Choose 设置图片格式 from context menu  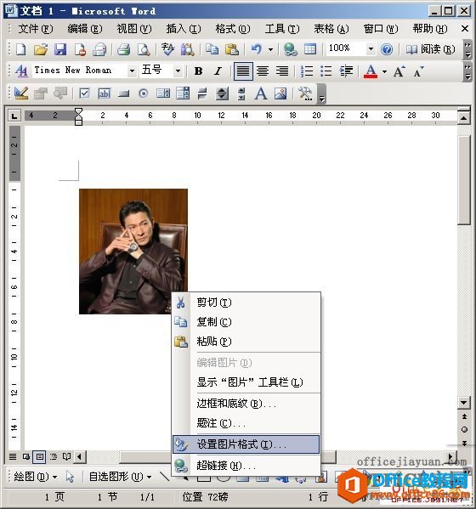[246, 444]
